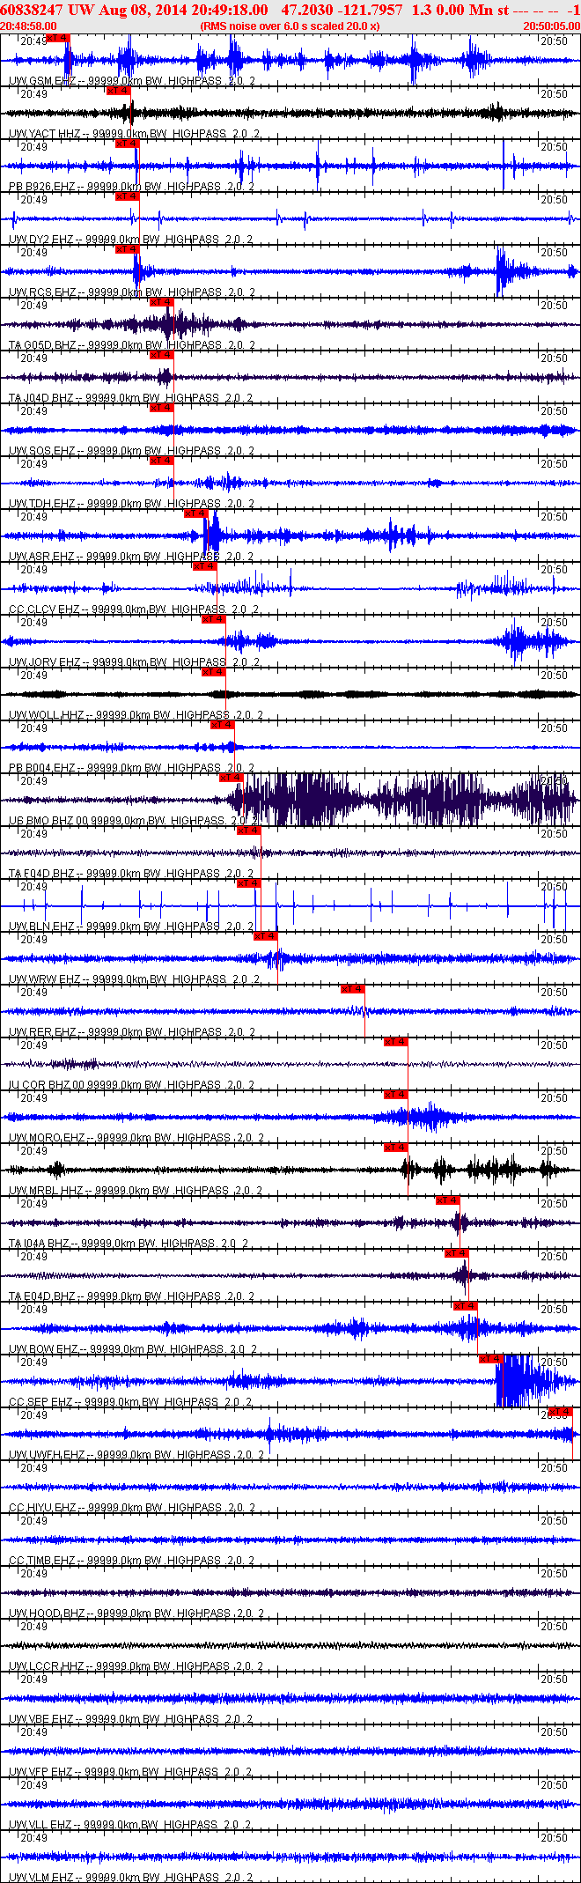The image size is (581, 1883).
Task: Select the red pick marker on the G05D trace
Action: click(x=161, y=302)
